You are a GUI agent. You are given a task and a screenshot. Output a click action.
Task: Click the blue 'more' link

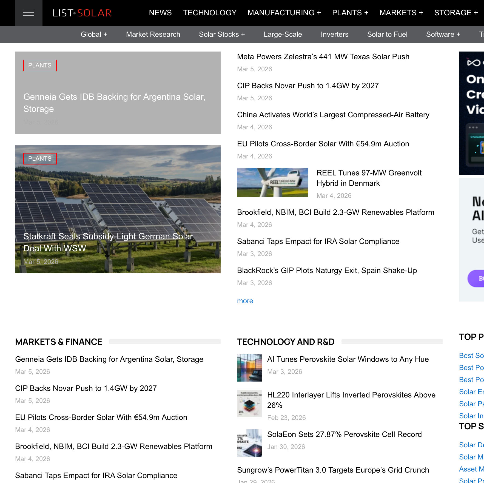tap(245, 301)
